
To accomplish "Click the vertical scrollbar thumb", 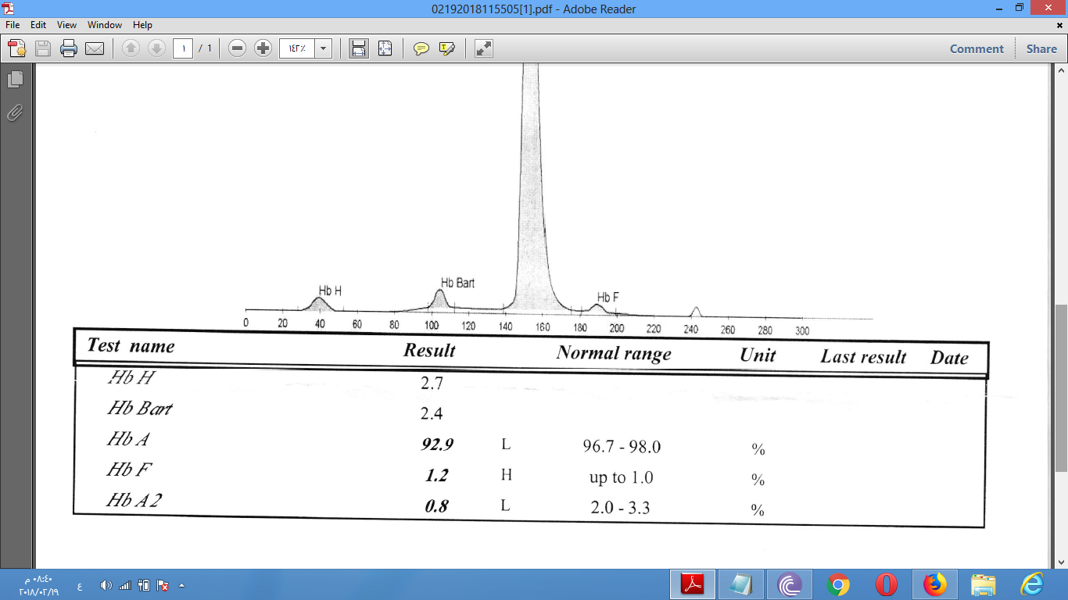I will tap(1061, 387).
